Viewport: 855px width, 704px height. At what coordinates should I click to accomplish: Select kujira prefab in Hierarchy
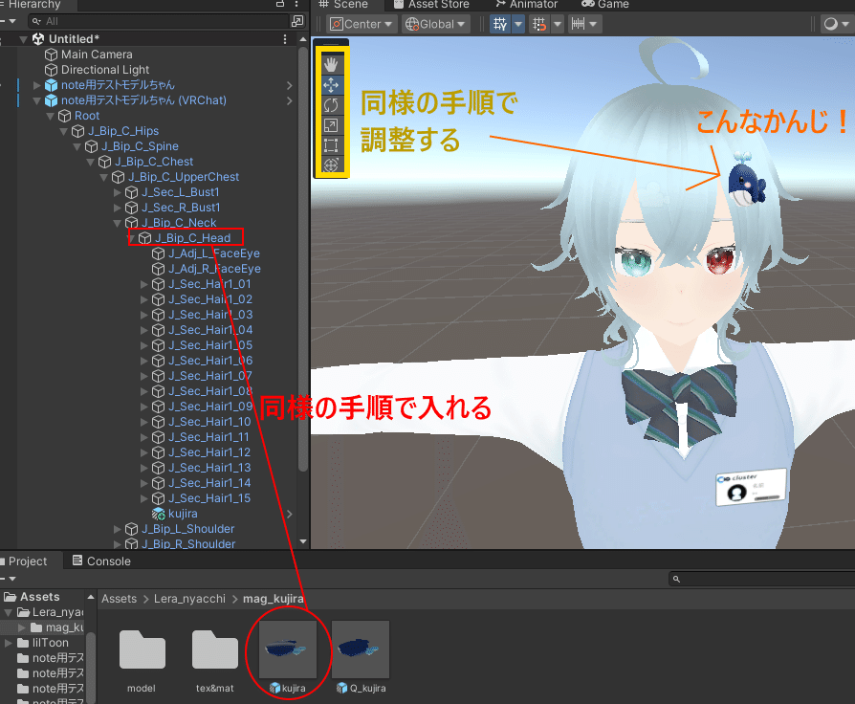[183, 514]
